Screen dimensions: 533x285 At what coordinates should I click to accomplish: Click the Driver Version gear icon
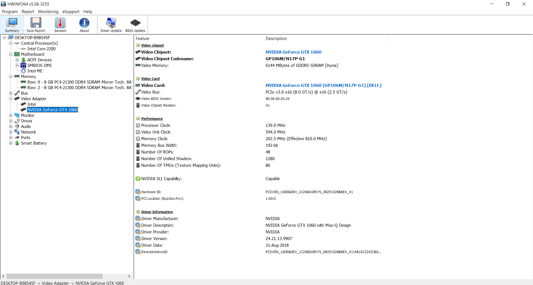(x=138, y=238)
